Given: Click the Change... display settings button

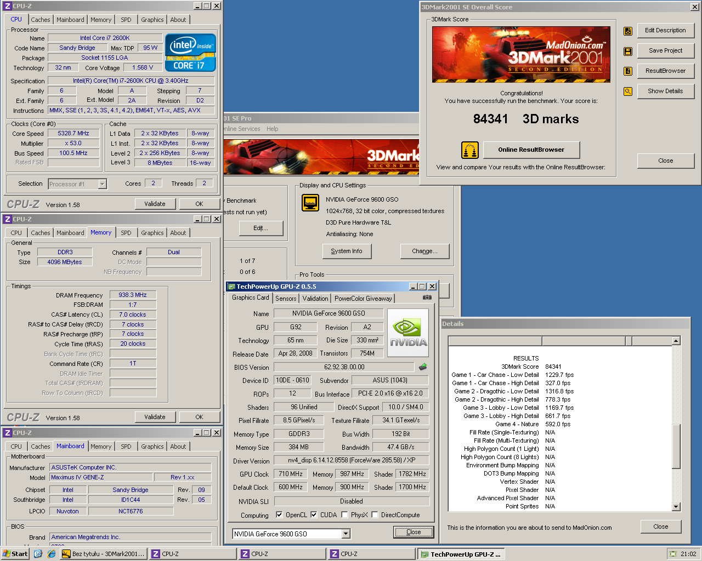Looking at the screenshot, I should (x=425, y=251).
